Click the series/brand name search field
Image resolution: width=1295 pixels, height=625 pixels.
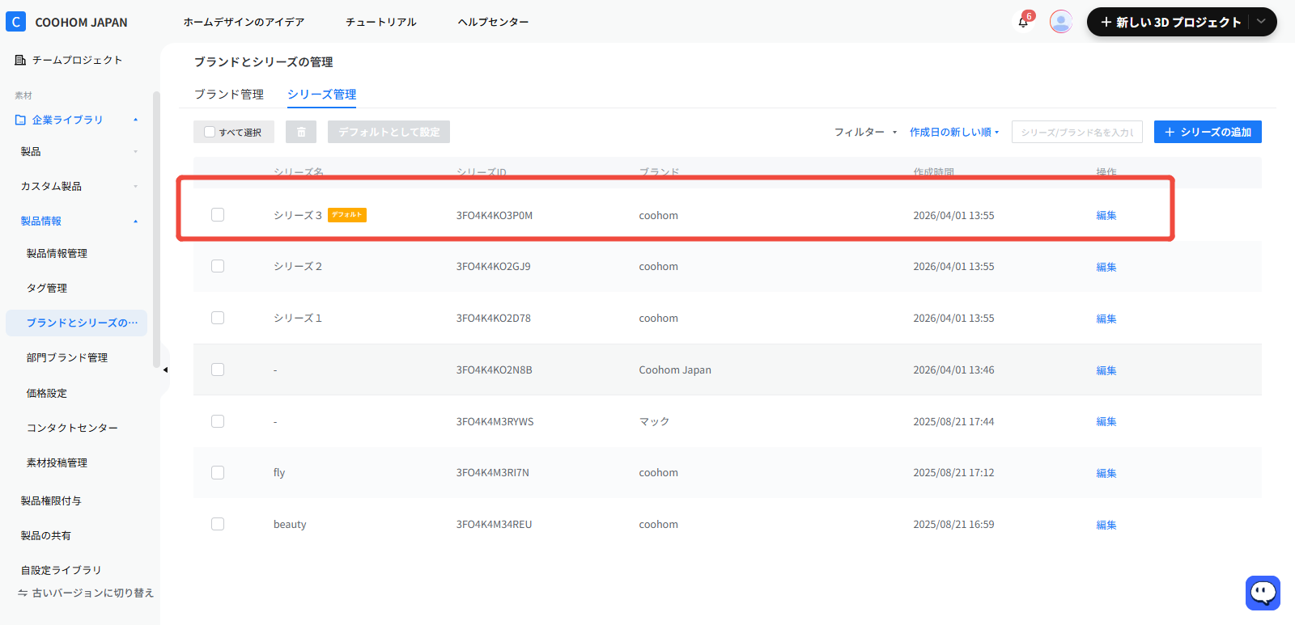[x=1077, y=132]
